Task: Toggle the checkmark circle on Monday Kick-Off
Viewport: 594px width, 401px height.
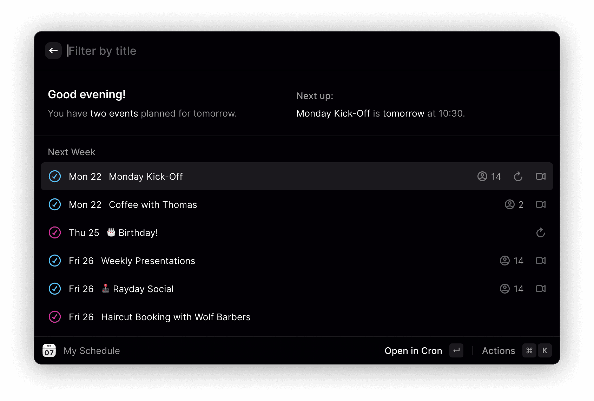Action: [55, 176]
